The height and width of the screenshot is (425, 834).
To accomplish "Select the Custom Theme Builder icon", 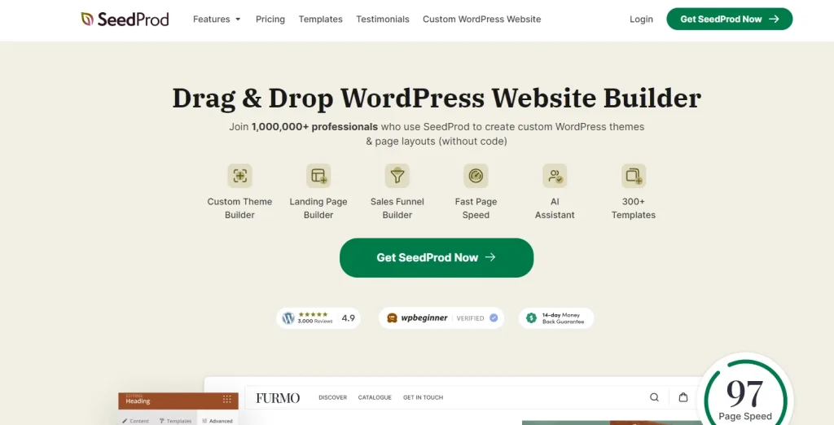I will 240,176.
